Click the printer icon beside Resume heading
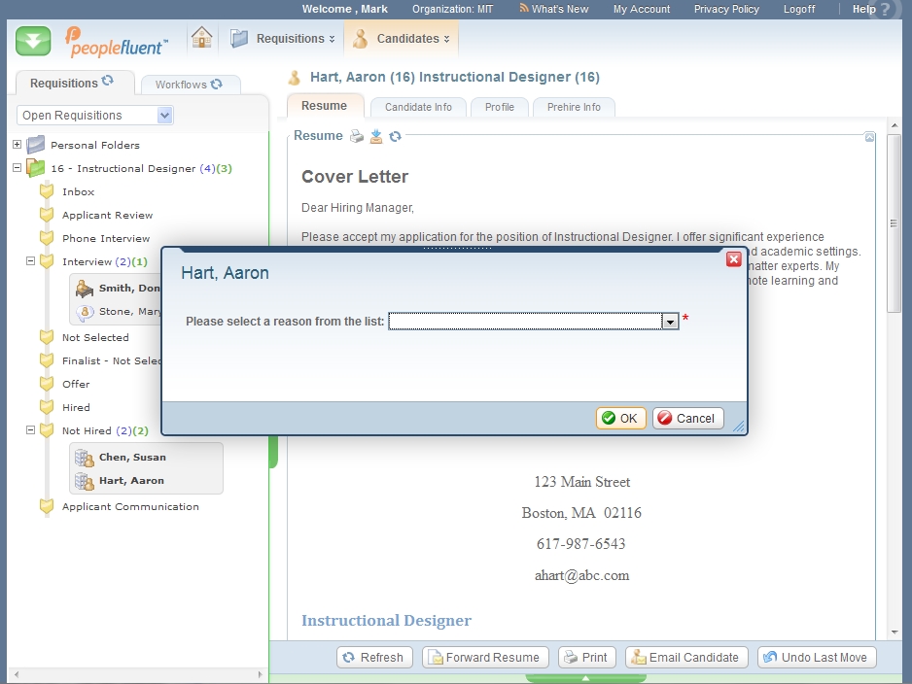Image resolution: width=912 pixels, height=684 pixels. click(357, 136)
